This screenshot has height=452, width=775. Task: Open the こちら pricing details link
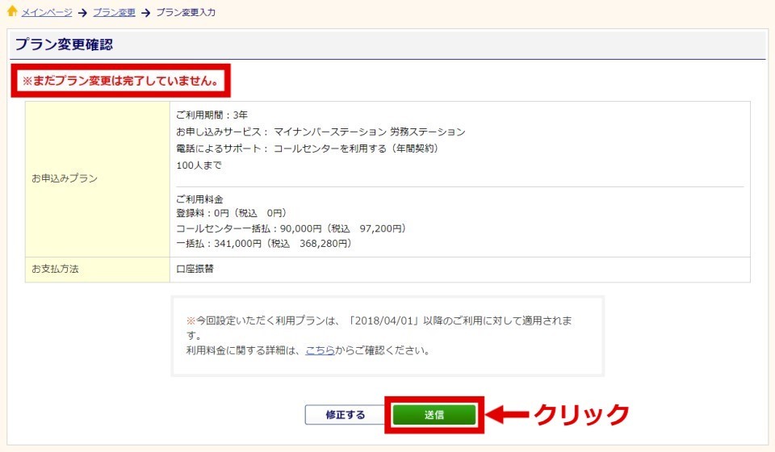(x=320, y=350)
